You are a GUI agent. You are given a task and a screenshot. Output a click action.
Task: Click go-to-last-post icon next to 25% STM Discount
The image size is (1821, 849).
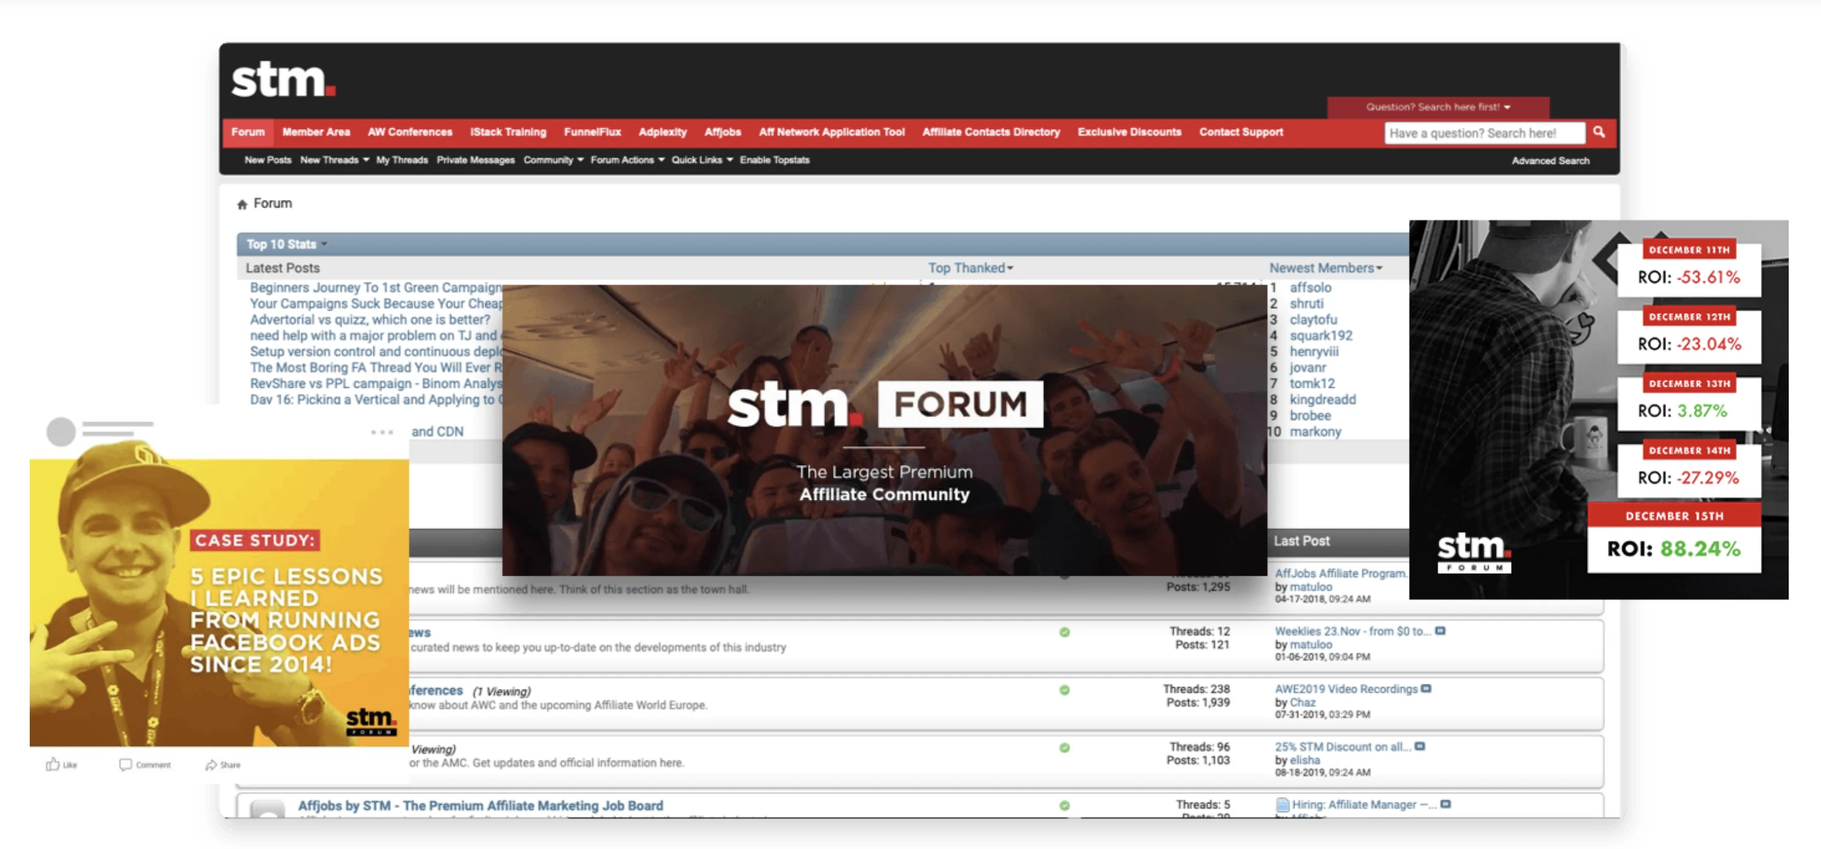click(1419, 747)
